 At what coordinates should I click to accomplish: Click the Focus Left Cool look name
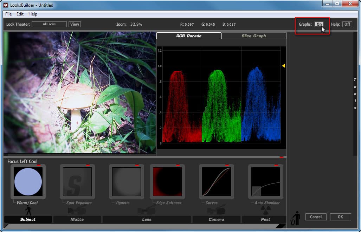[x=22, y=161]
